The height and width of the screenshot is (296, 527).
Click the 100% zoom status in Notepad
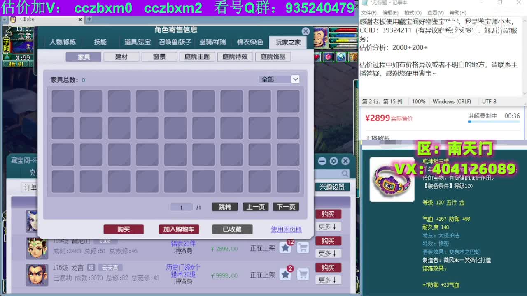pyautogui.click(x=419, y=102)
